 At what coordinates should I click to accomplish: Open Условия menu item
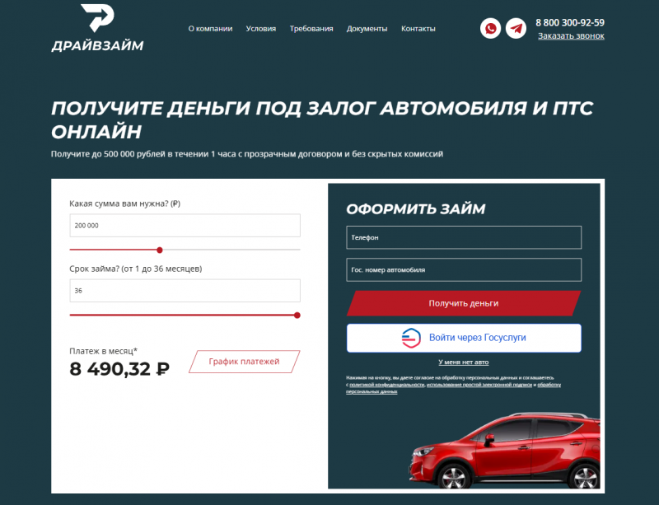click(x=261, y=29)
